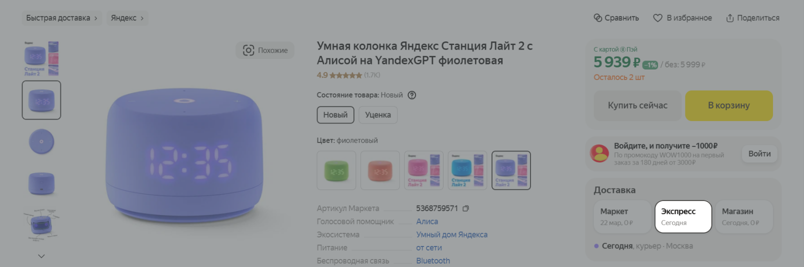This screenshot has width=804, height=267.
Task: Click the Купить сейчас button
Action: [637, 105]
